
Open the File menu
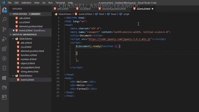coord(10,3)
